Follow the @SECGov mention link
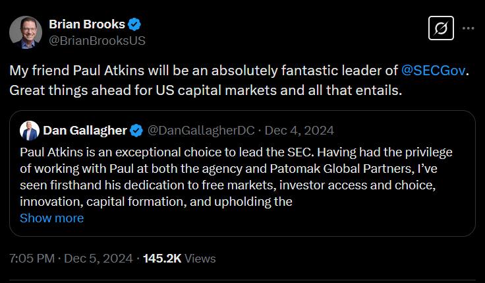 (x=432, y=70)
